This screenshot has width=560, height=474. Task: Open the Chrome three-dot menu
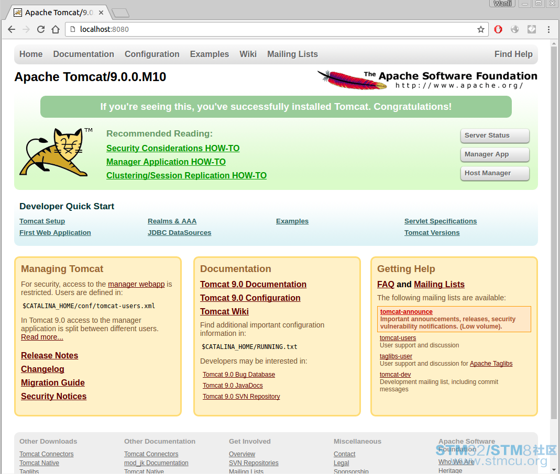point(548,29)
